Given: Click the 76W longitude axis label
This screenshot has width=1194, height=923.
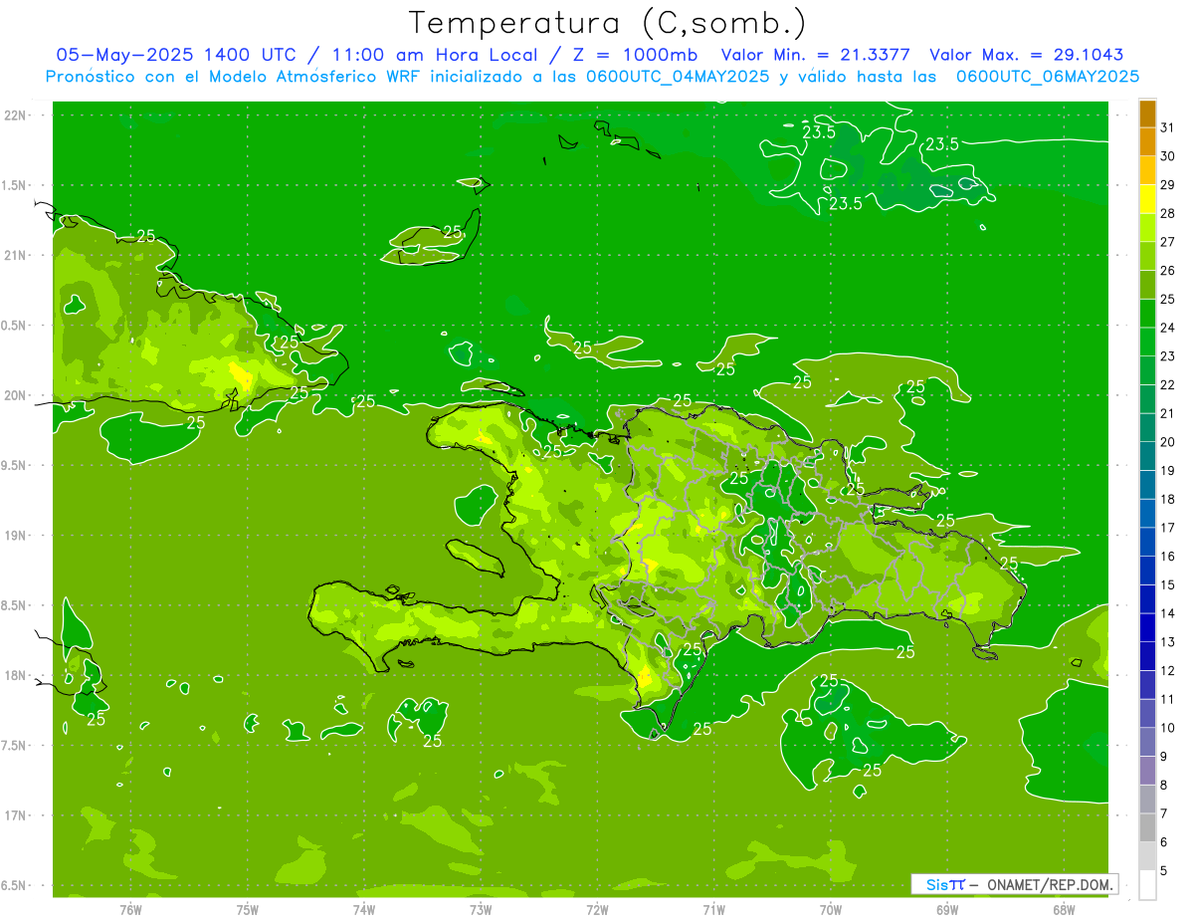Looking at the screenshot, I should (x=130, y=909).
